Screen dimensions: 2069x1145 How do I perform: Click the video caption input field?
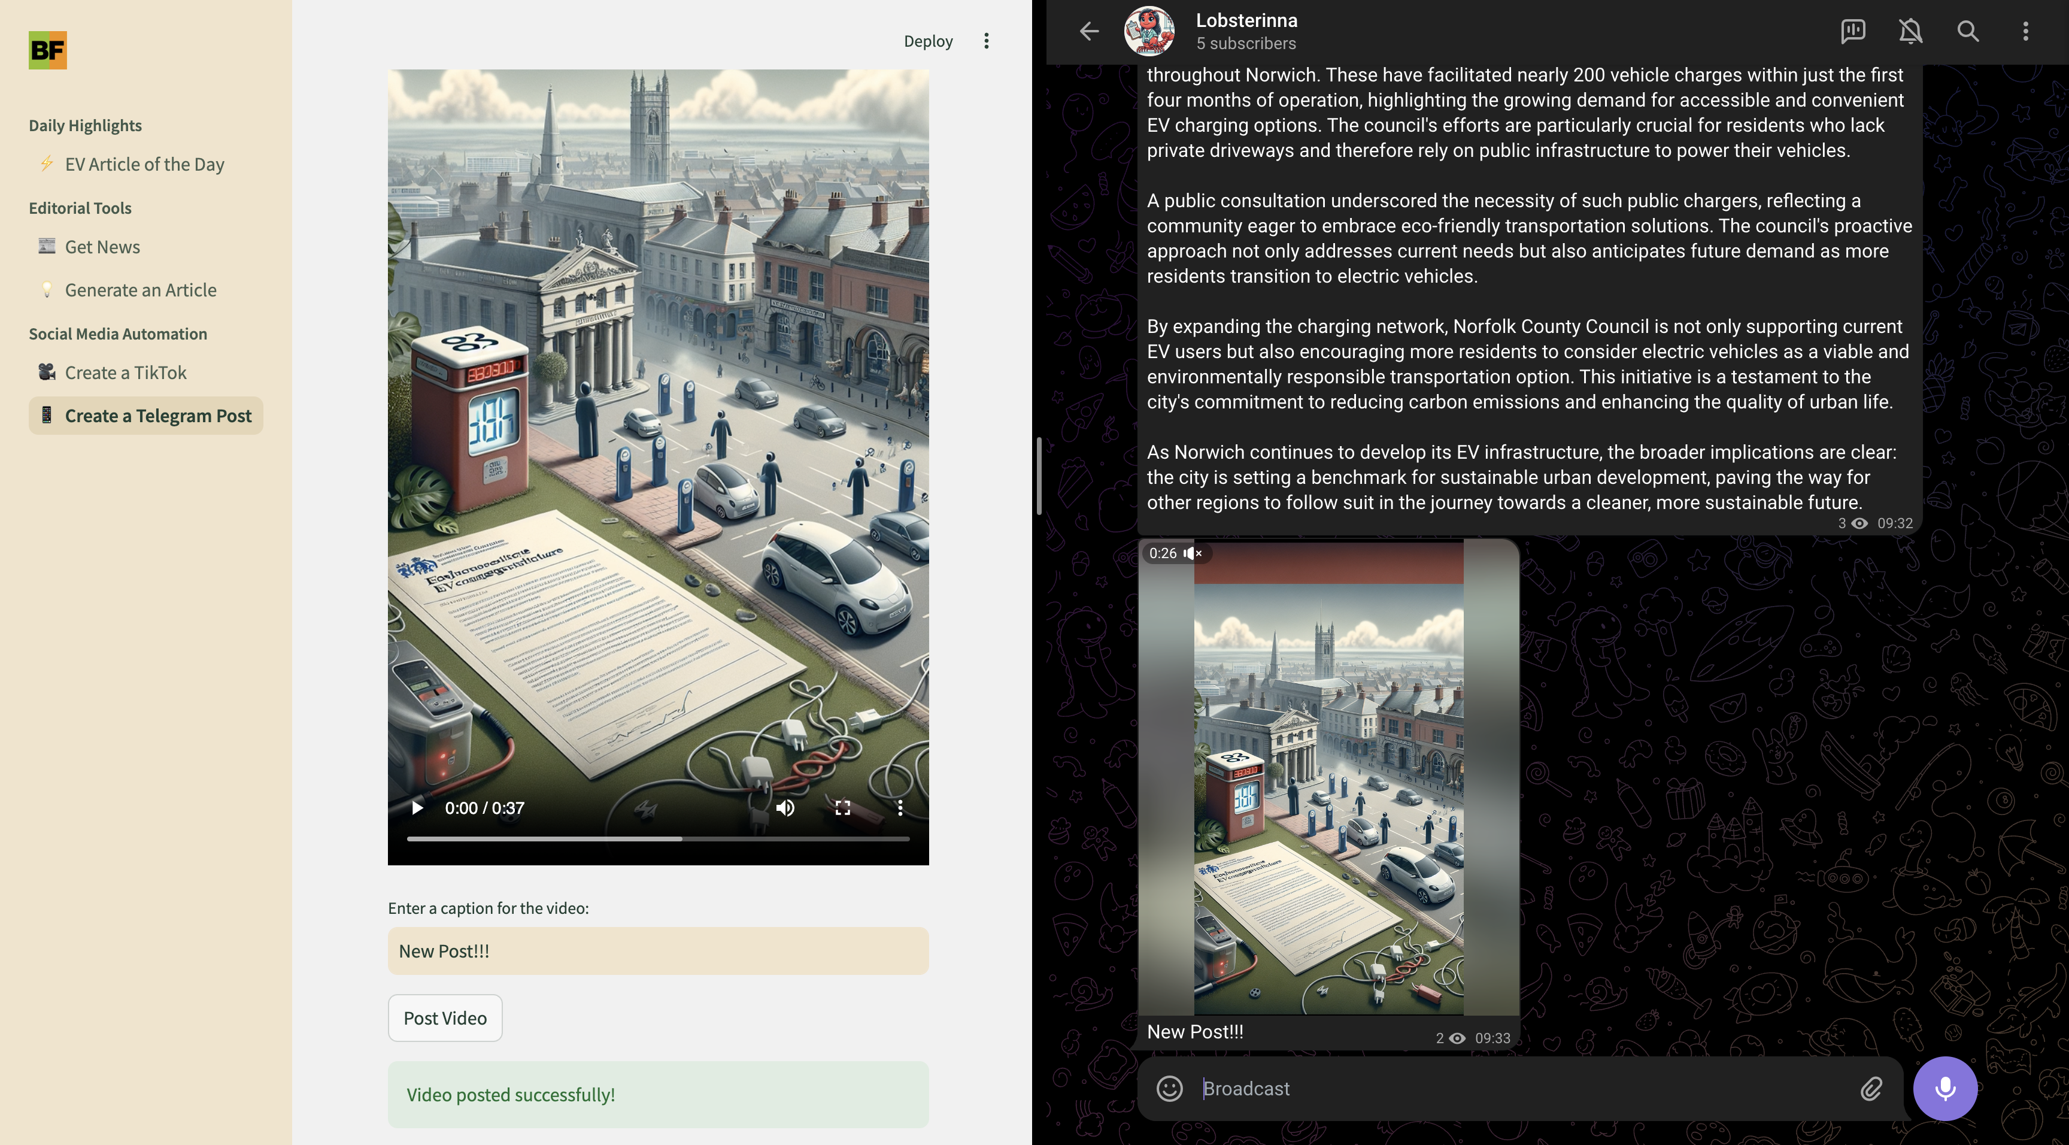658,950
